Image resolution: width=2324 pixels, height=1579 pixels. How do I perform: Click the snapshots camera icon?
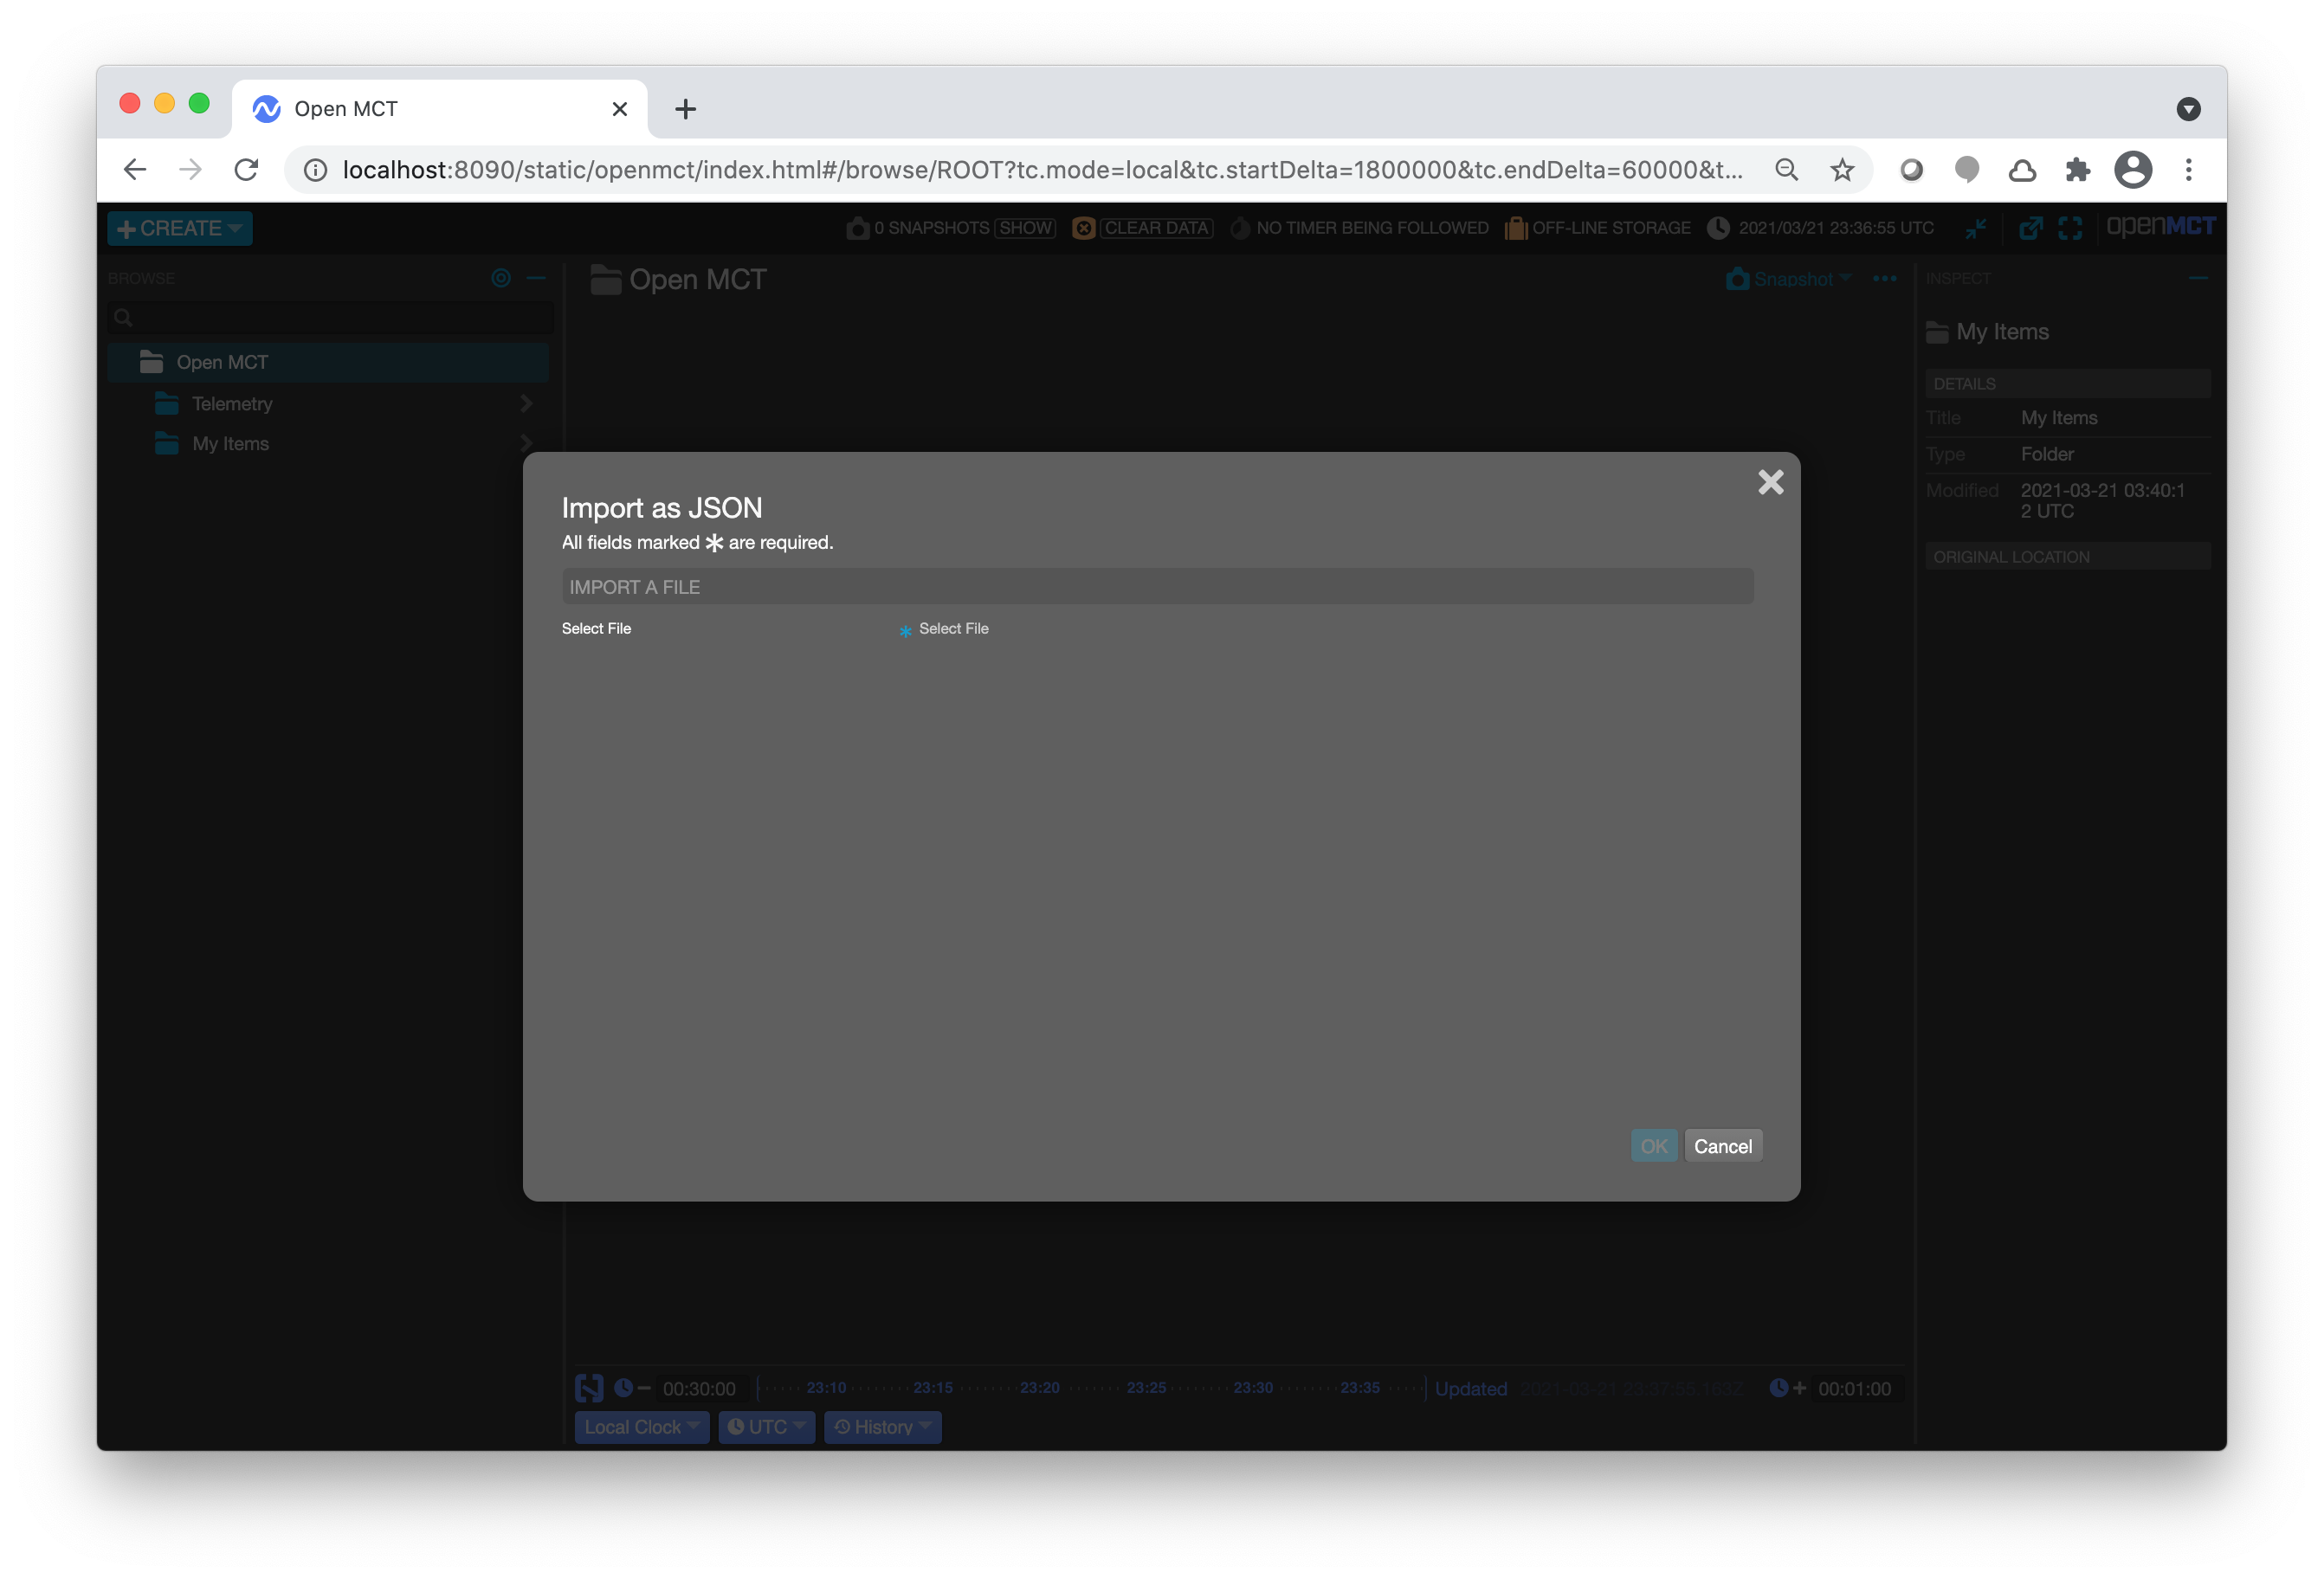click(x=858, y=228)
